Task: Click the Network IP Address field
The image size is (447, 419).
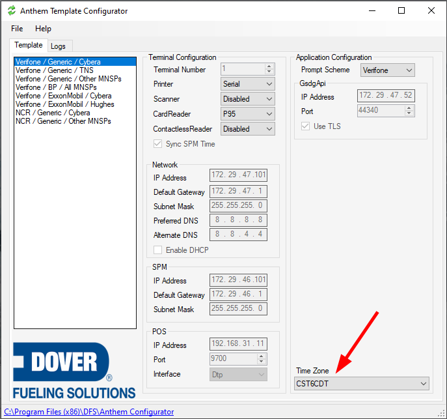Action: pyautogui.click(x=238, y=175)
